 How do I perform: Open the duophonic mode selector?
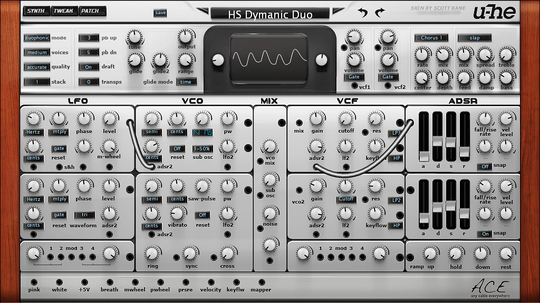37,38
